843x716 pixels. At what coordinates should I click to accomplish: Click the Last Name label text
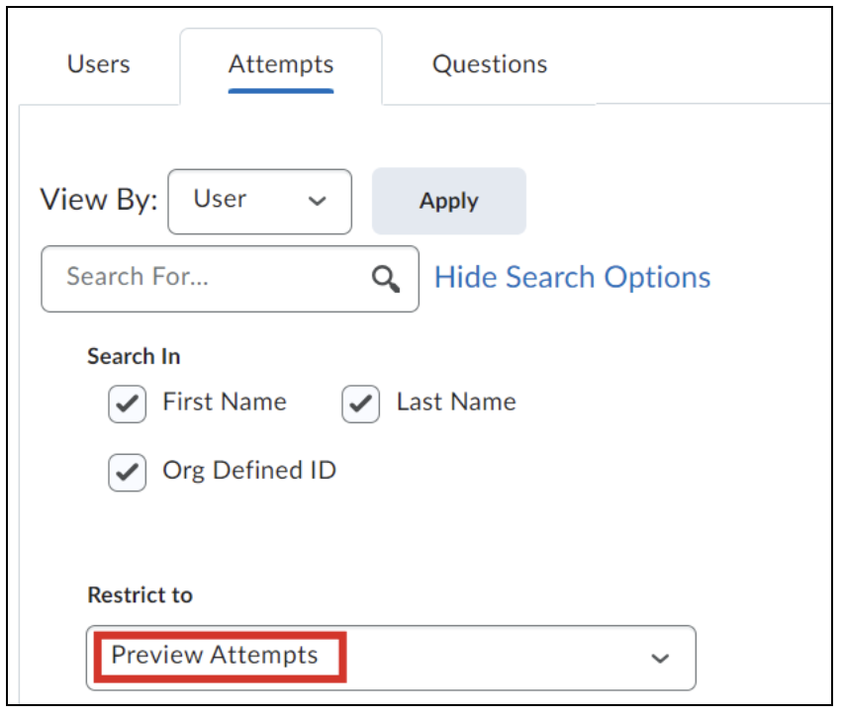point(456,403)
